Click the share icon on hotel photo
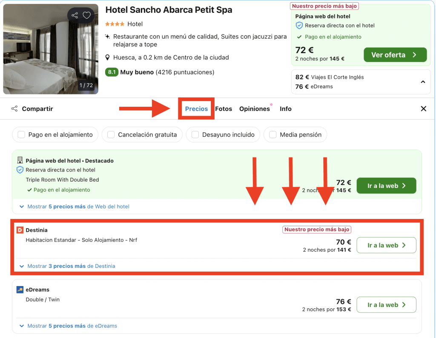The height and width of the screenshot is (338, 436). (75, 16)
